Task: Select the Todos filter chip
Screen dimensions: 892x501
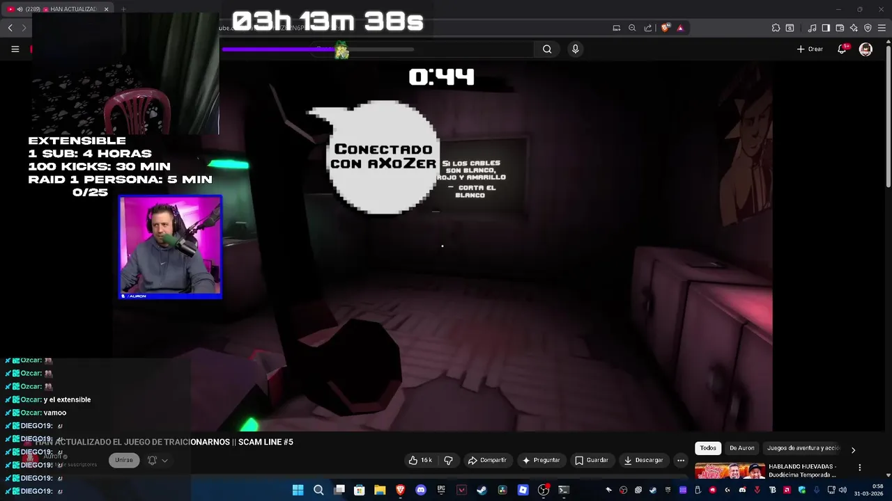Action: pyautogui.click(x=708, y=448)
